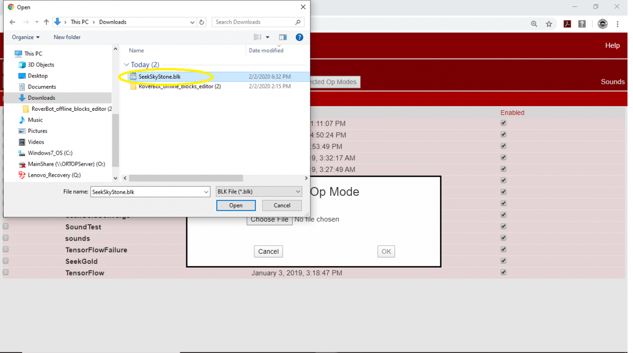Open Documents in the navigation pane
633x353 pixels.
(37, 87)
